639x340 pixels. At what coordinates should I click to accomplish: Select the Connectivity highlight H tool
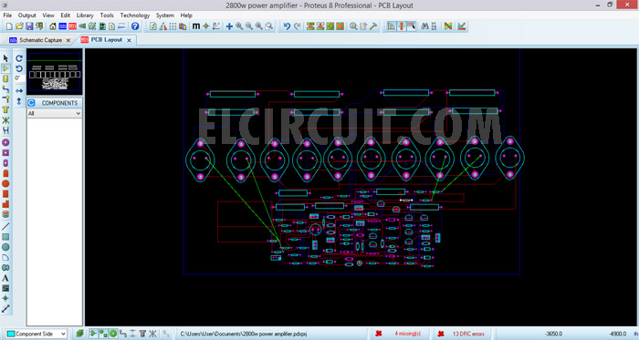(5, 130)
